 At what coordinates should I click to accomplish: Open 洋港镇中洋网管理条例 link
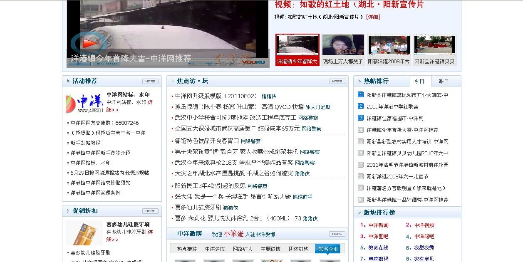coord(95,193)
